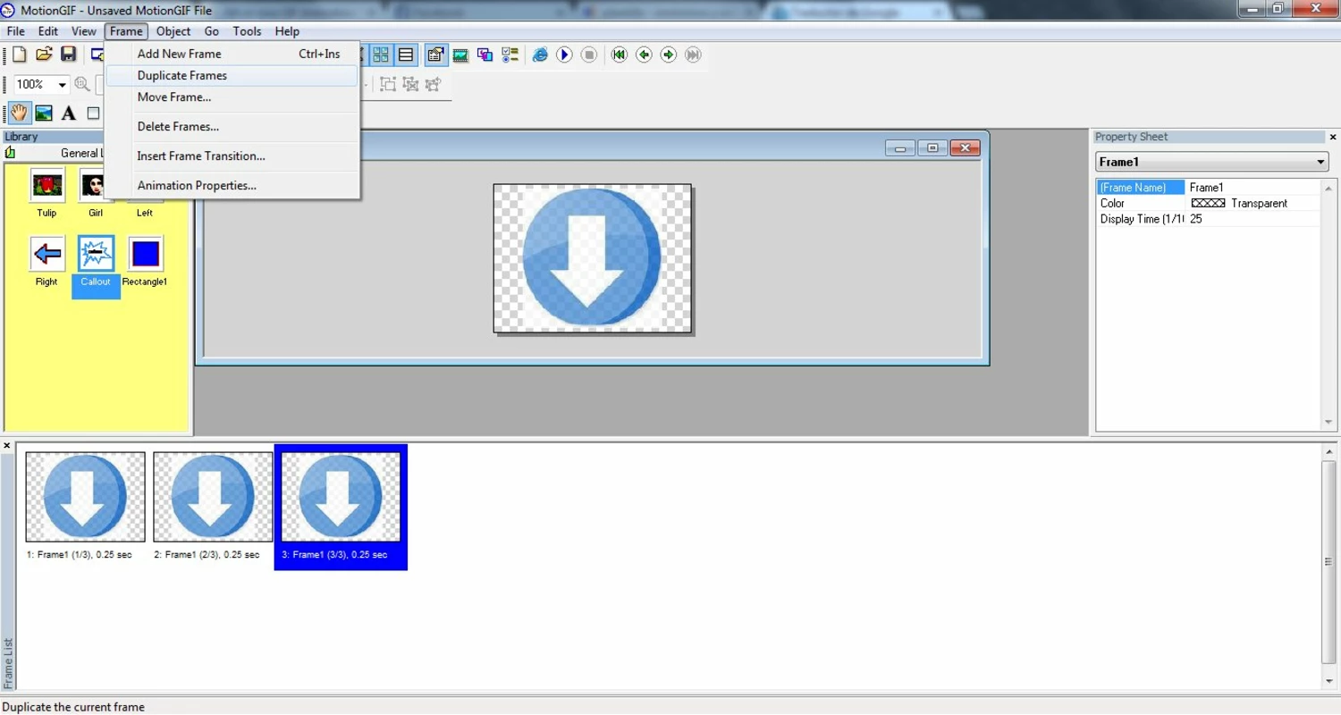Select frame 3 thumbnail in Frame List
Viewport: 1341px width, 715px height.
click(341, 497)
